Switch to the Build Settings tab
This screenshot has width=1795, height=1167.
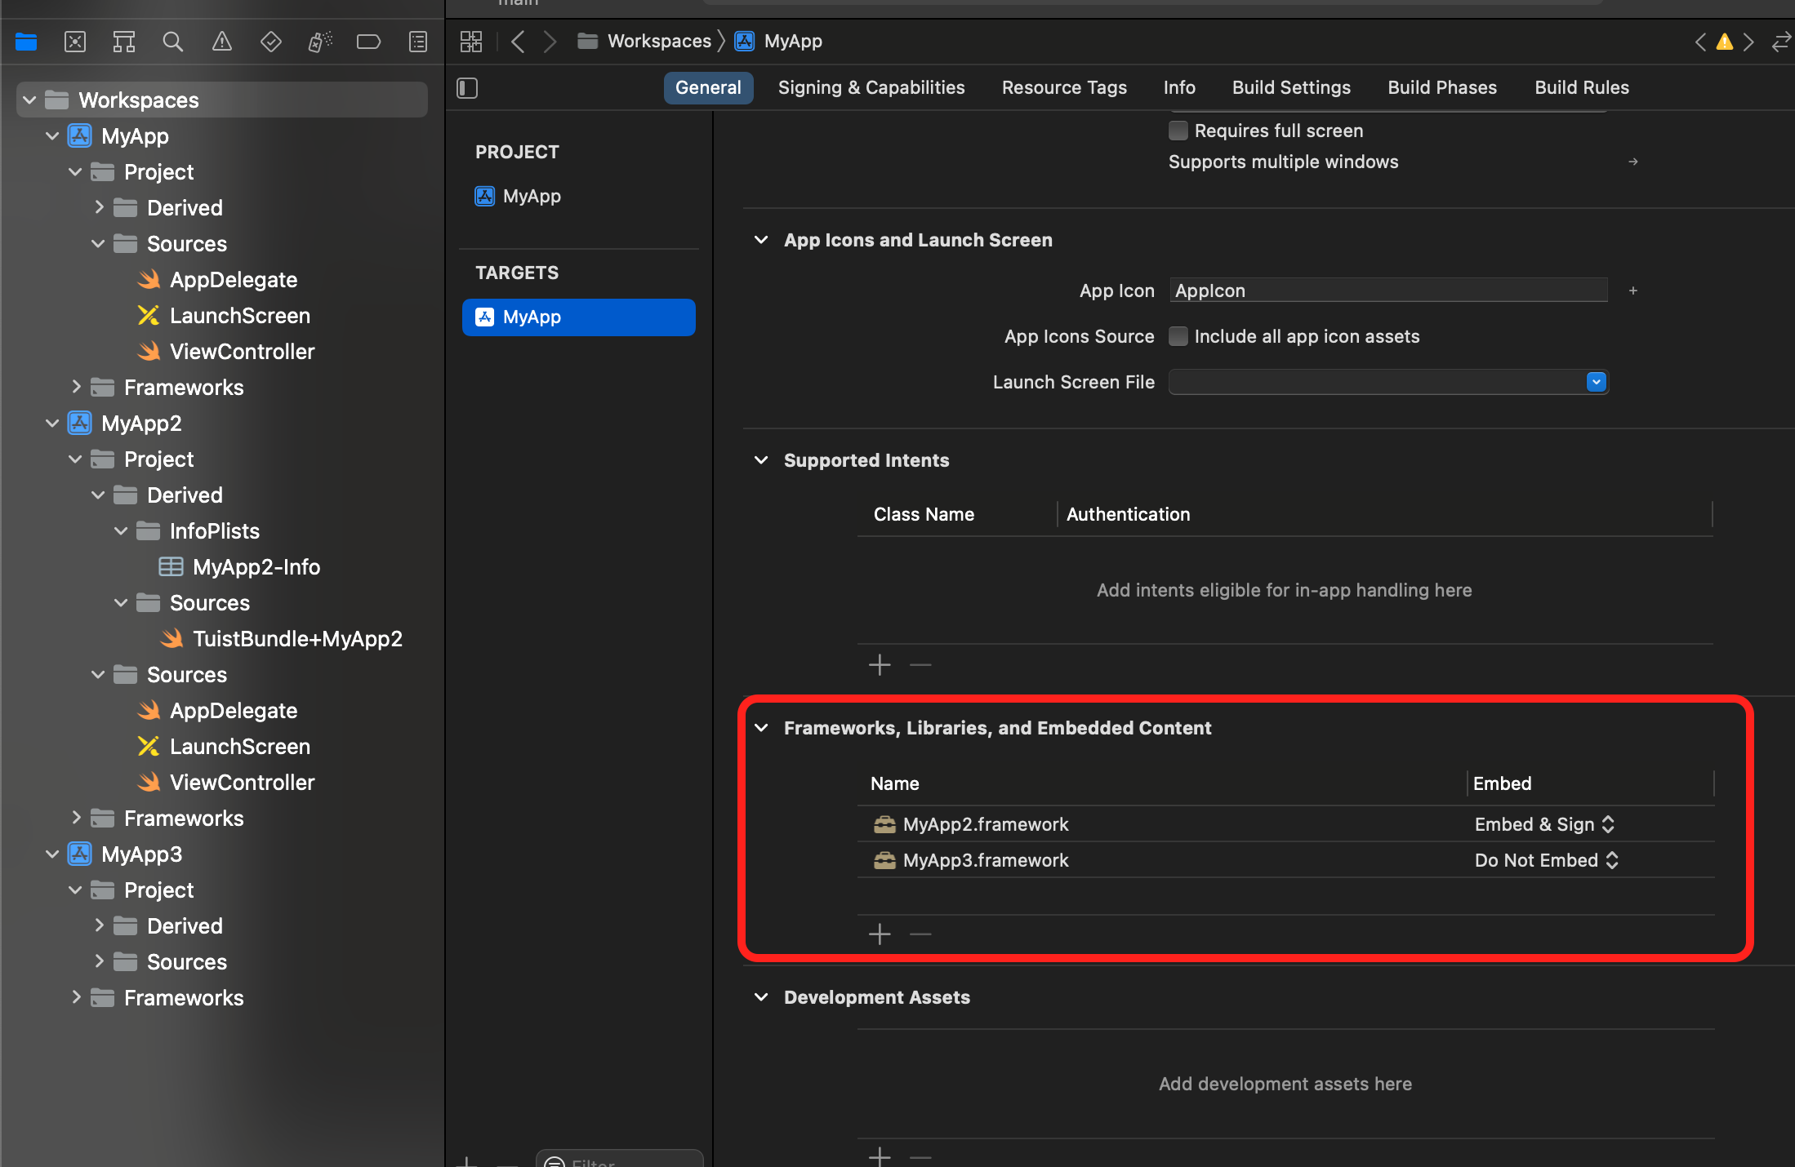point(1290,88)
